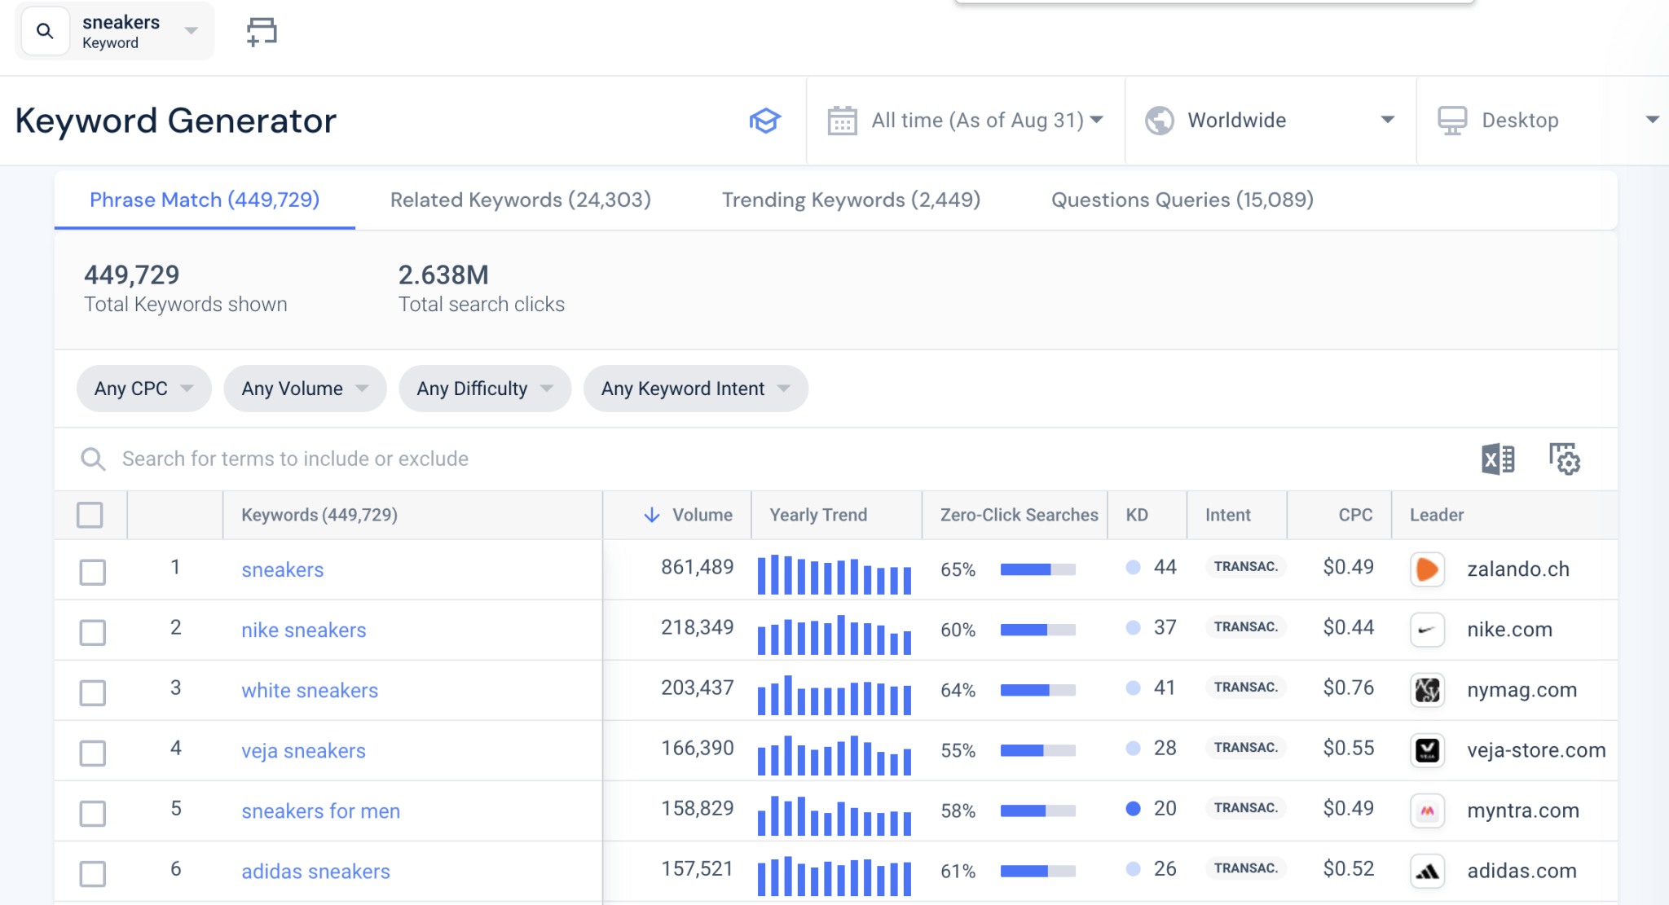Switch to the Questions Queries tab
Screen dimensions: 1669x905
click(1182, 200)
